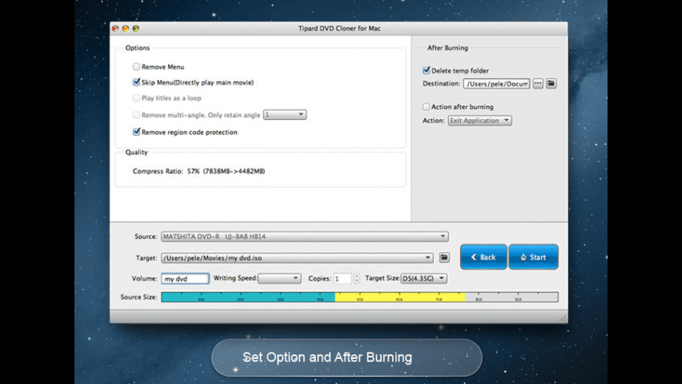The width and height of the screenshot is (682, 384).
Task: Click the Copies number field
Action: 343,279
